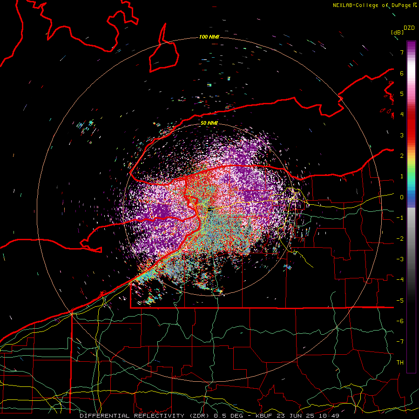Click the -3 value on the color scale
Viewport: 419px width, 419px height.
[400, 259]
